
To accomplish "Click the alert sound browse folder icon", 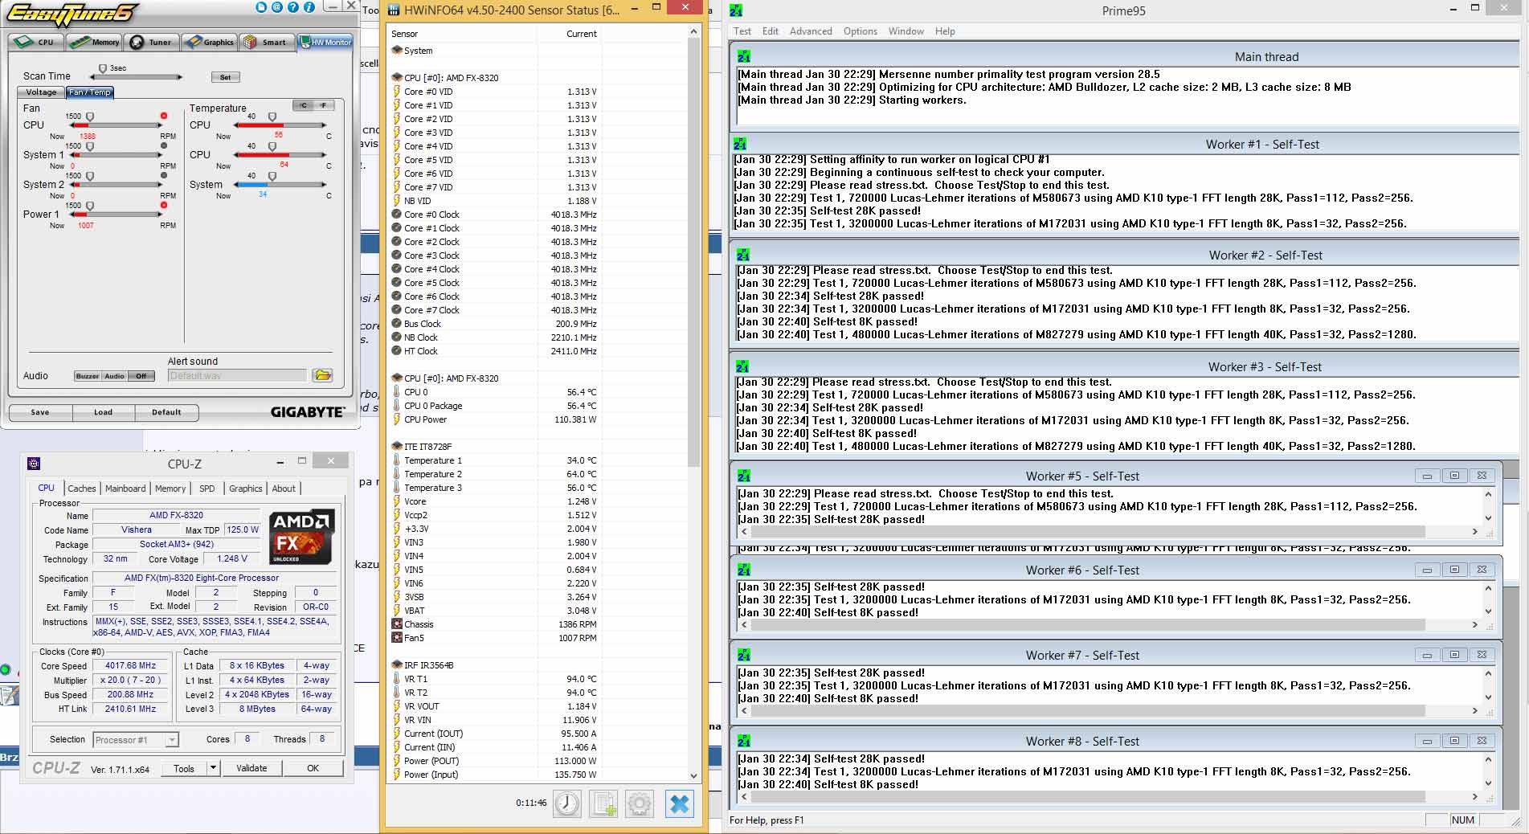I will tap(322, 375).
